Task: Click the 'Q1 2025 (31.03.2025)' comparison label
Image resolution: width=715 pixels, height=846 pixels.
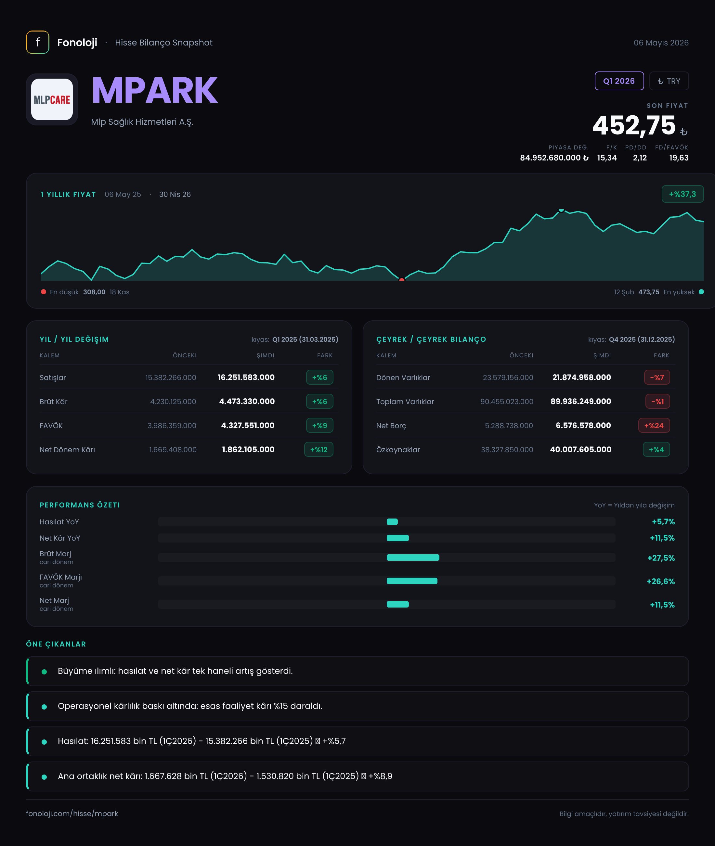Action: tap(305, 340)
